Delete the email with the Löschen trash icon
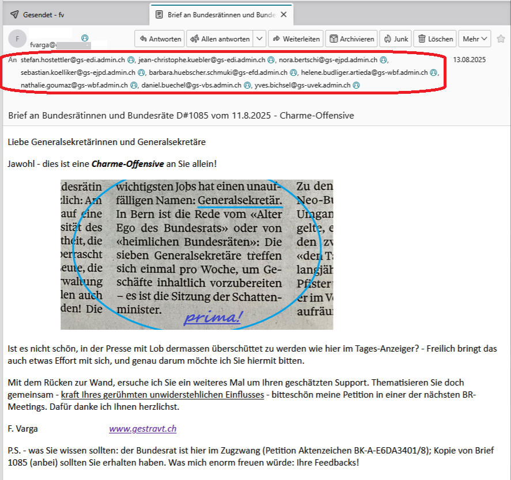The image size is (511, 480). [x=423, y=39]
